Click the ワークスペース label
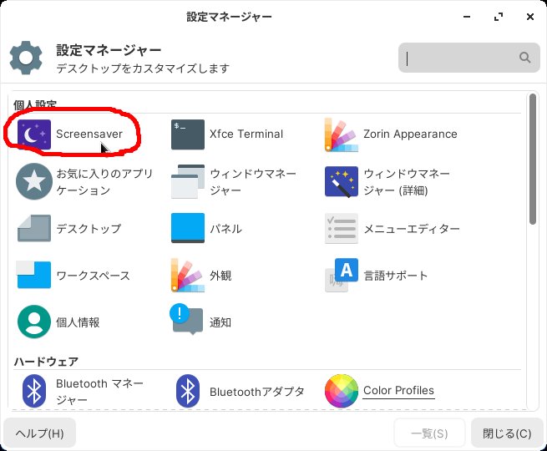This screenshot has height=451, width=547. (94, 276)
